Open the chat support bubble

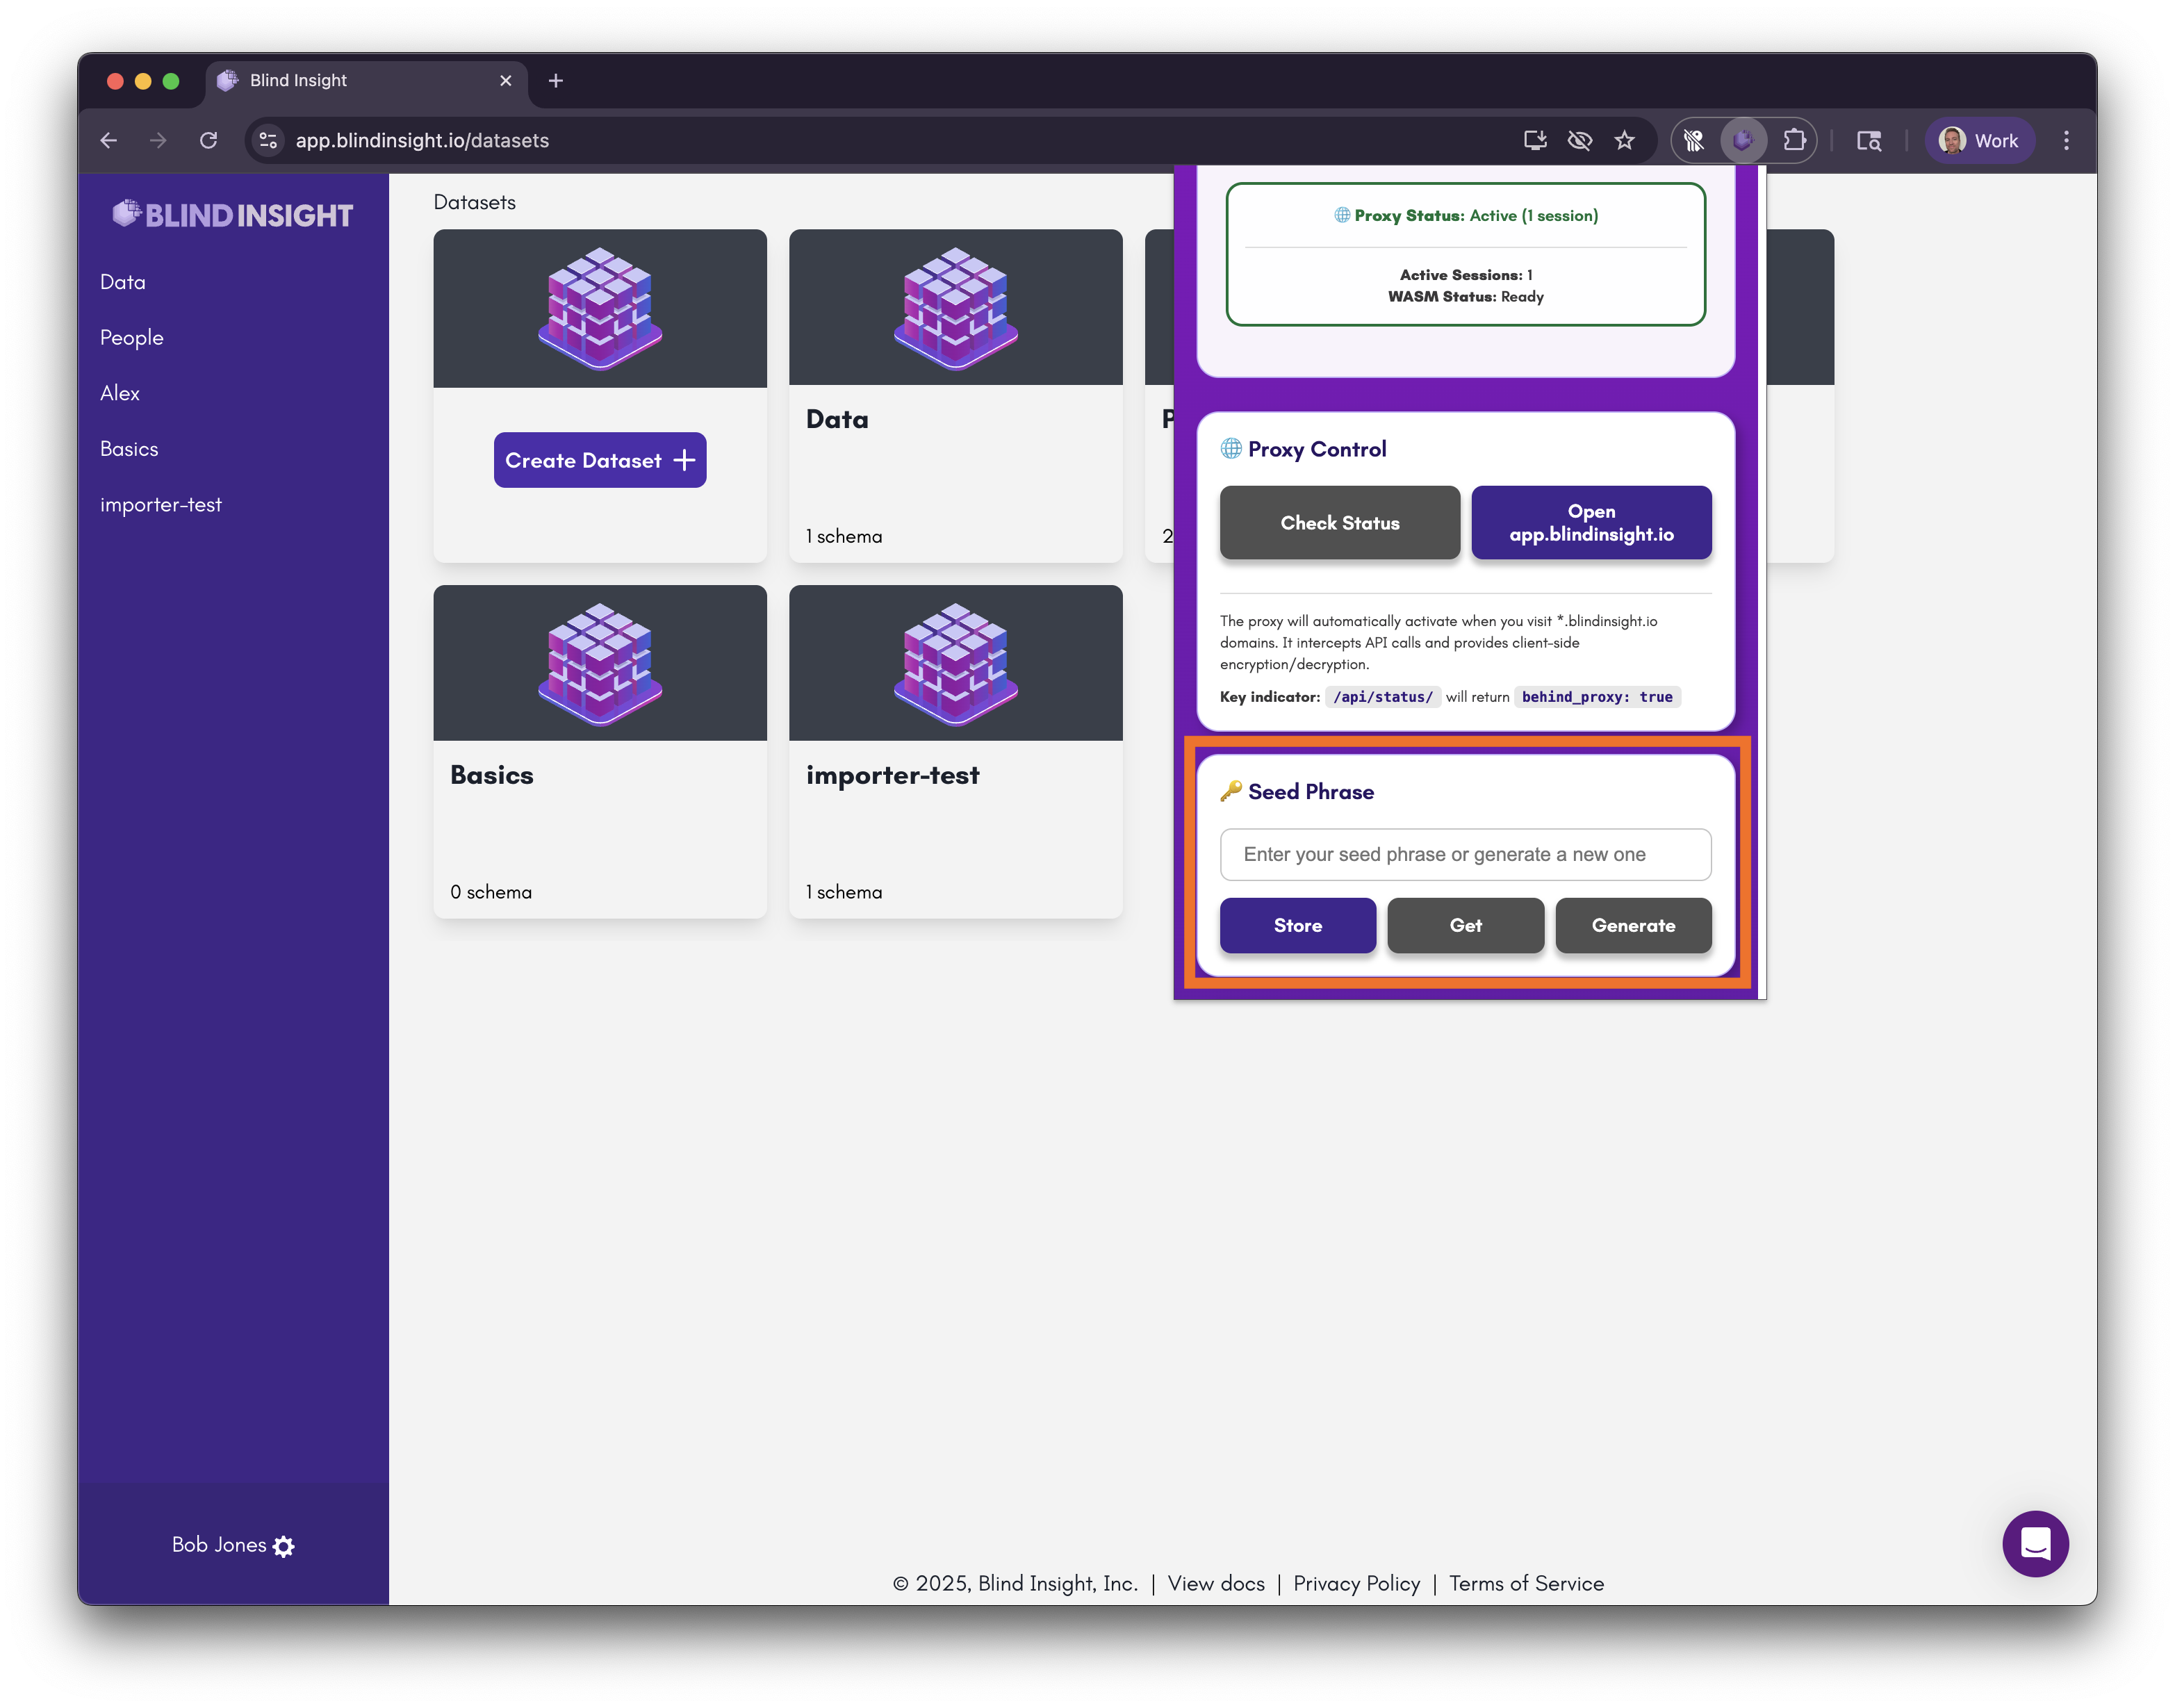click(x=2036, y=1543)
